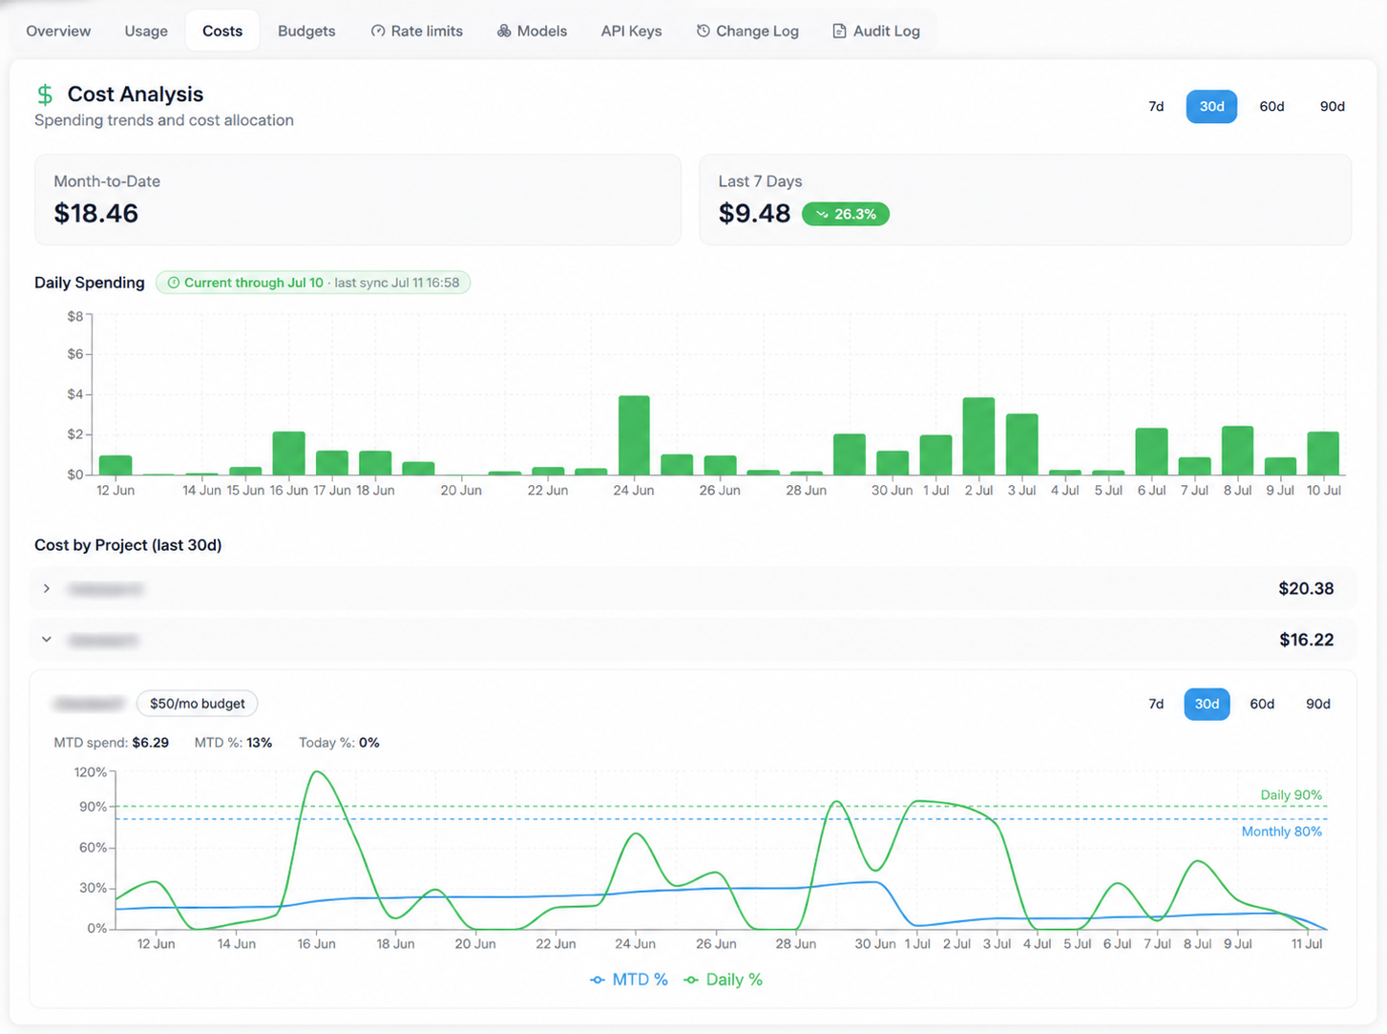Click the Daily Spending heading
This screenshot has height=1034, width=1387.
(90, 283)
